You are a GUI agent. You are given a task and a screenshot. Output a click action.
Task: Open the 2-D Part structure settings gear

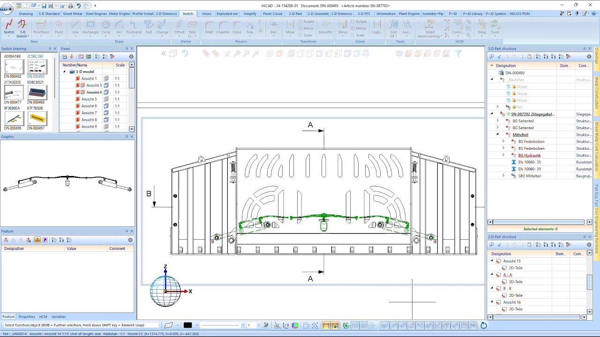[x=589, y=245]
